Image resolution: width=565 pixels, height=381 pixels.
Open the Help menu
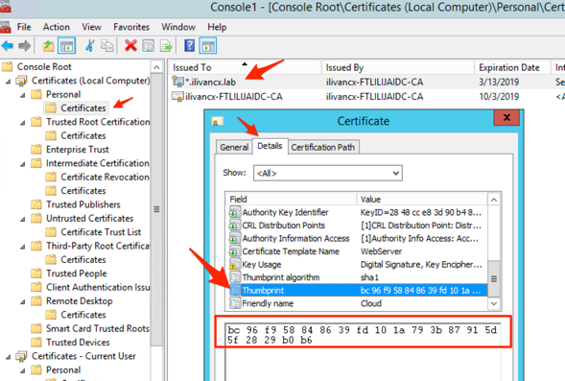217,27
